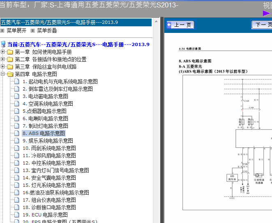Click folder icon of 第三章
Viewport: 272px width, 223px height.
click(x=10, y=67)
